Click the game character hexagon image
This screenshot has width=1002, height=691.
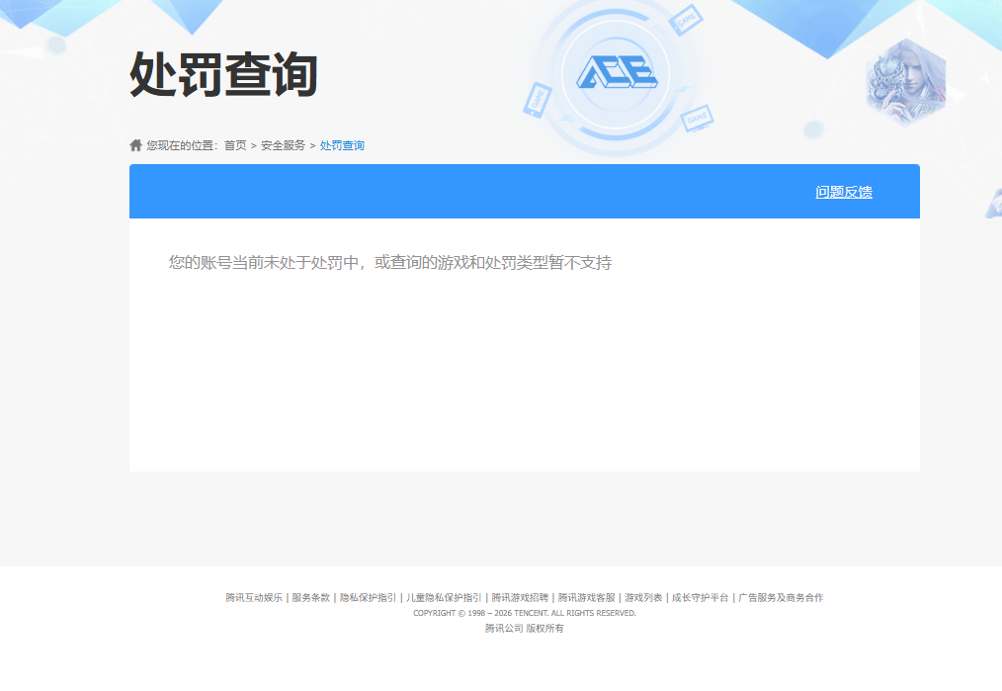pyautogui.click(x=905, y=82)
